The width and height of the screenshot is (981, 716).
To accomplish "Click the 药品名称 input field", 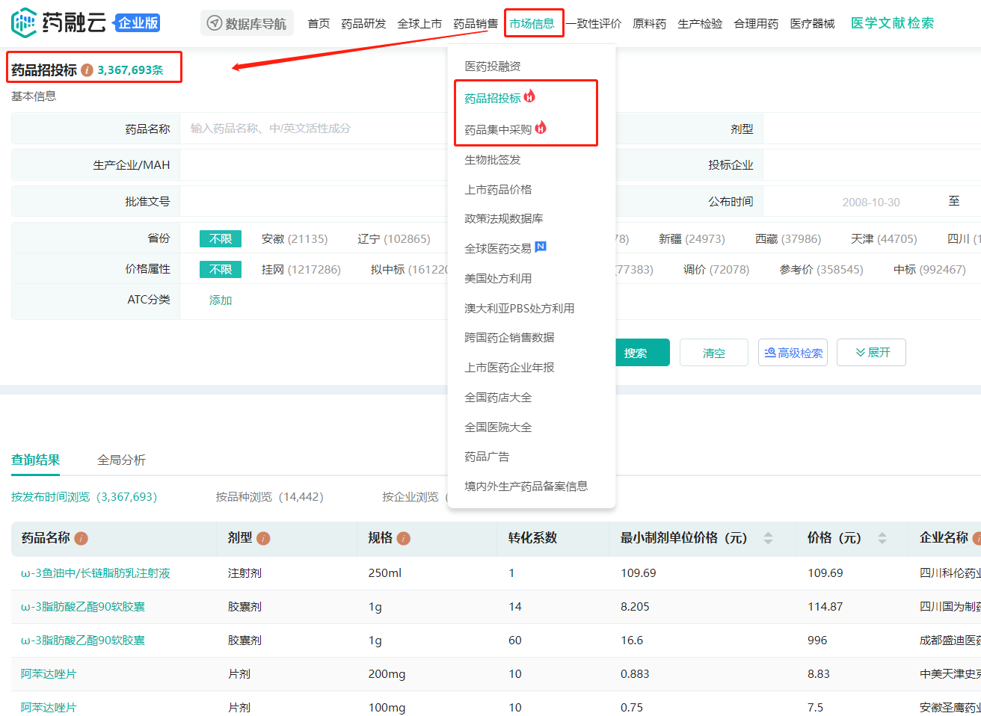I will point(314,129).
